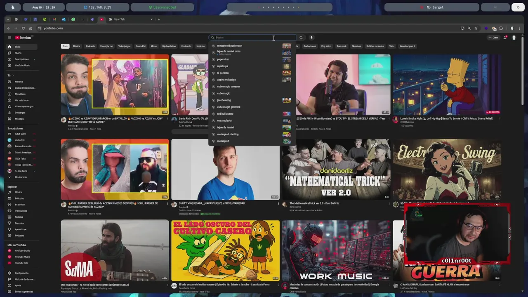Open the notifications bell

505,38
